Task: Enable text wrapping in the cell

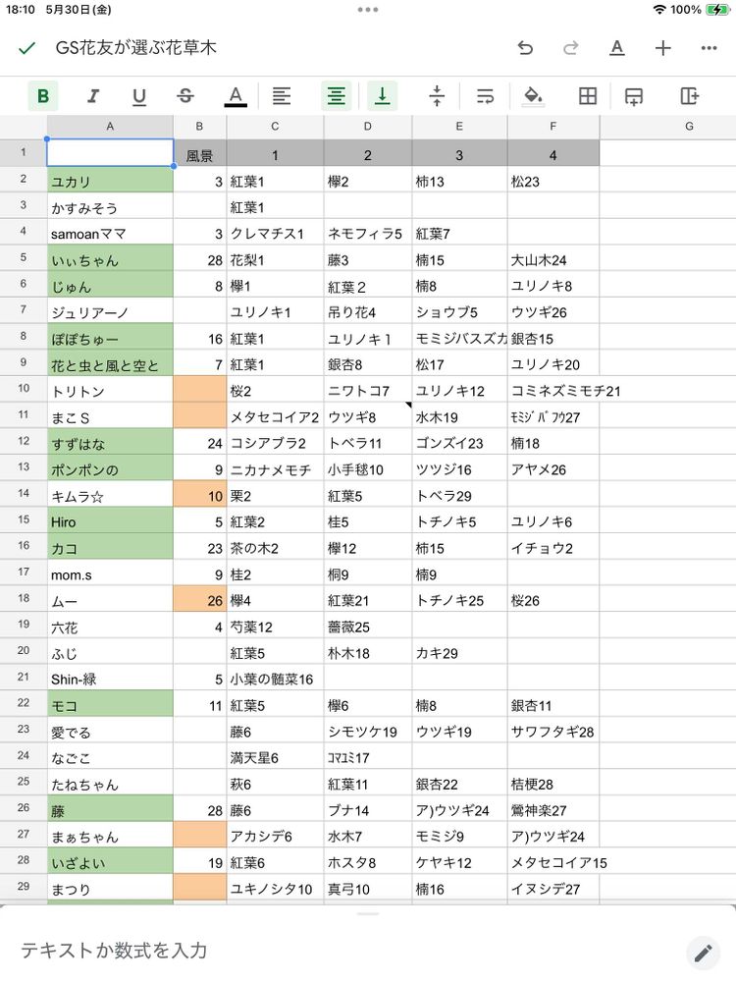Action: click(x=485, y=95)
